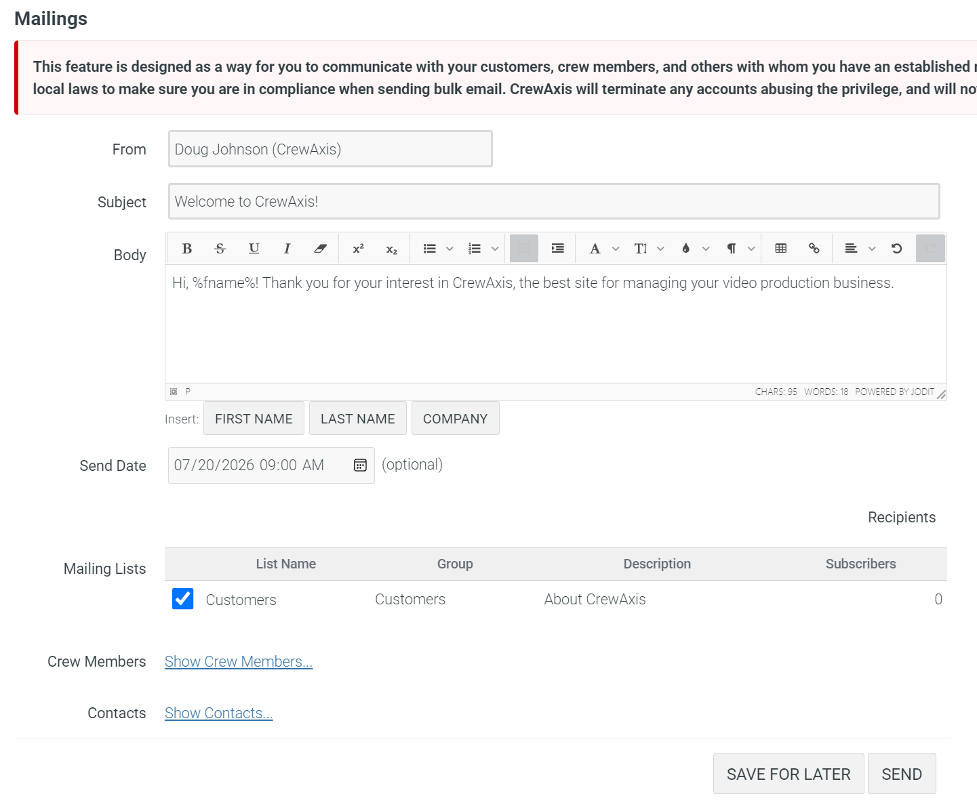Expand the font size dropdown arrow
This screenshot has width=977, height=811.
click(x=661, y=249)
